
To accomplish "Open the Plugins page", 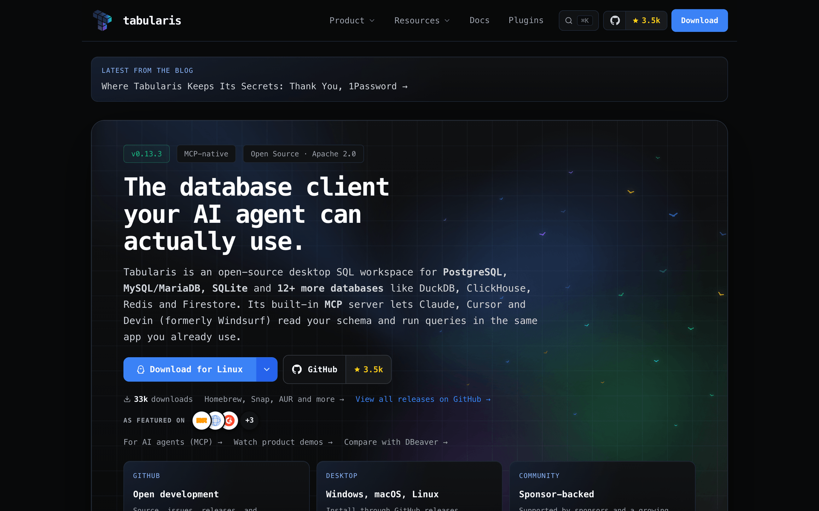I will (526, 20).
